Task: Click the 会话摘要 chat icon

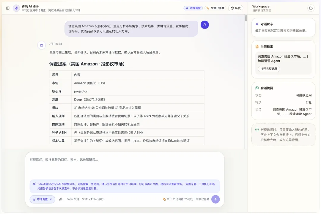Action: [257, 88]
